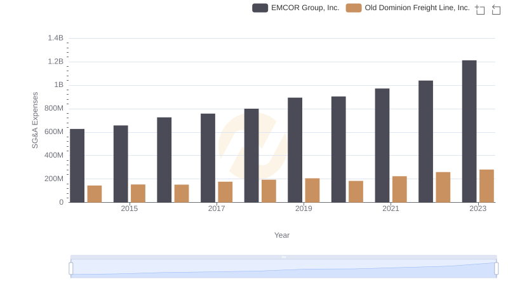Click the '2015' x-axis label
The width and height of the screenshot is (508, 293).
click(x=130, y=208)
